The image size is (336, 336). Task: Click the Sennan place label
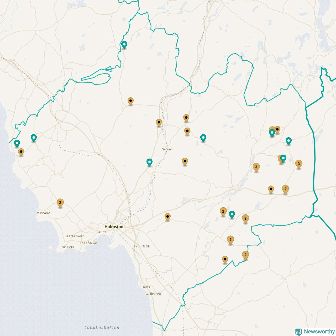tap(167, 149)
